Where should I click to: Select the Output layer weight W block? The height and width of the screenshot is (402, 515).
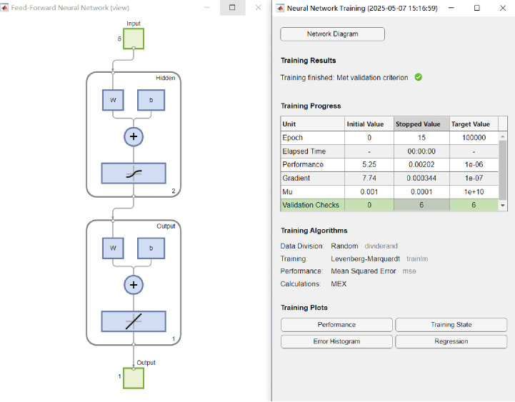point(113,248)
